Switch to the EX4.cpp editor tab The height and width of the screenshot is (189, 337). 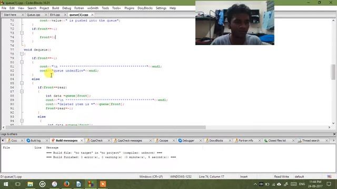(55, 15)
